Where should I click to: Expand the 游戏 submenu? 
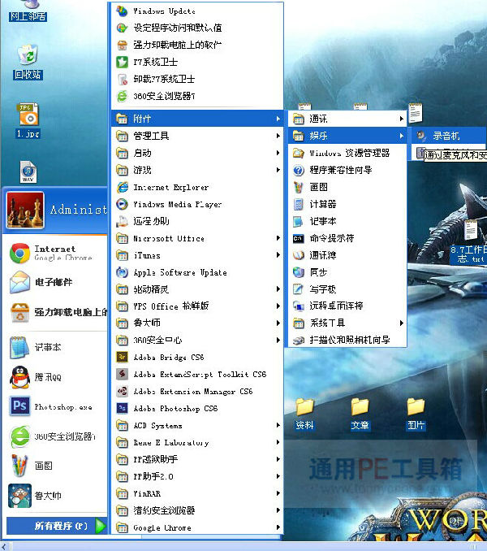(197, 170)
